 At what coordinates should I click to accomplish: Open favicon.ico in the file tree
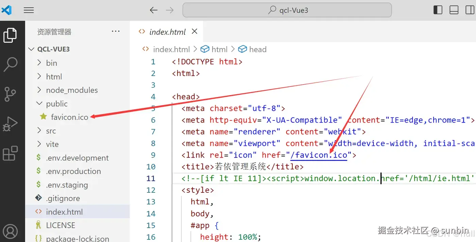pyautogui.click(x=78, y=117)
